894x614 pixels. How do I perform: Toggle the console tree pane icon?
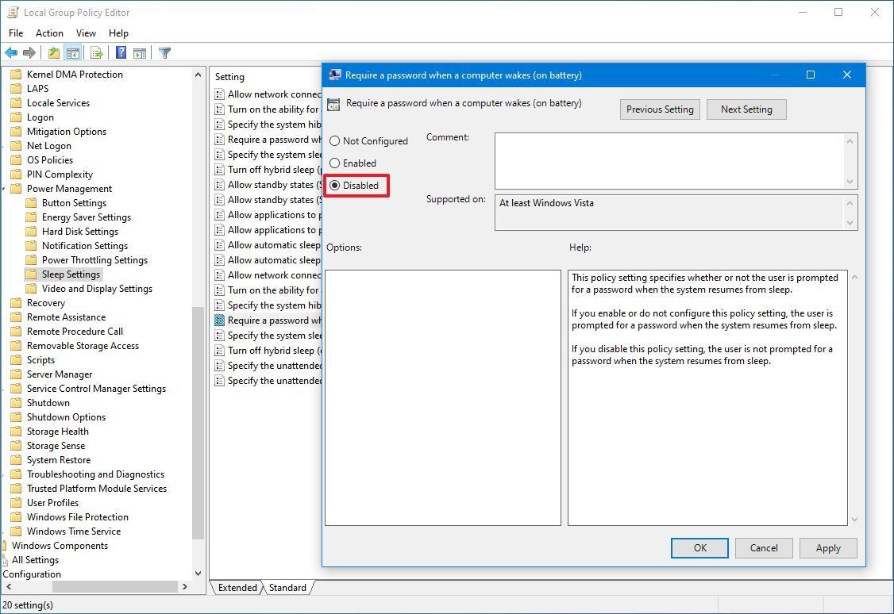72,52
